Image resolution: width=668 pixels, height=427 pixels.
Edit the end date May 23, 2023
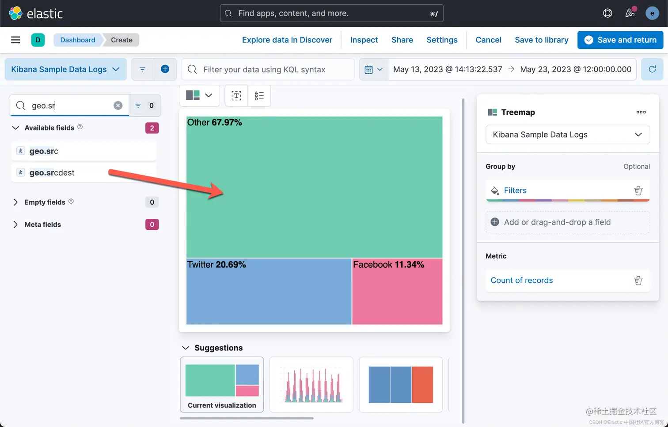[576, 69]
